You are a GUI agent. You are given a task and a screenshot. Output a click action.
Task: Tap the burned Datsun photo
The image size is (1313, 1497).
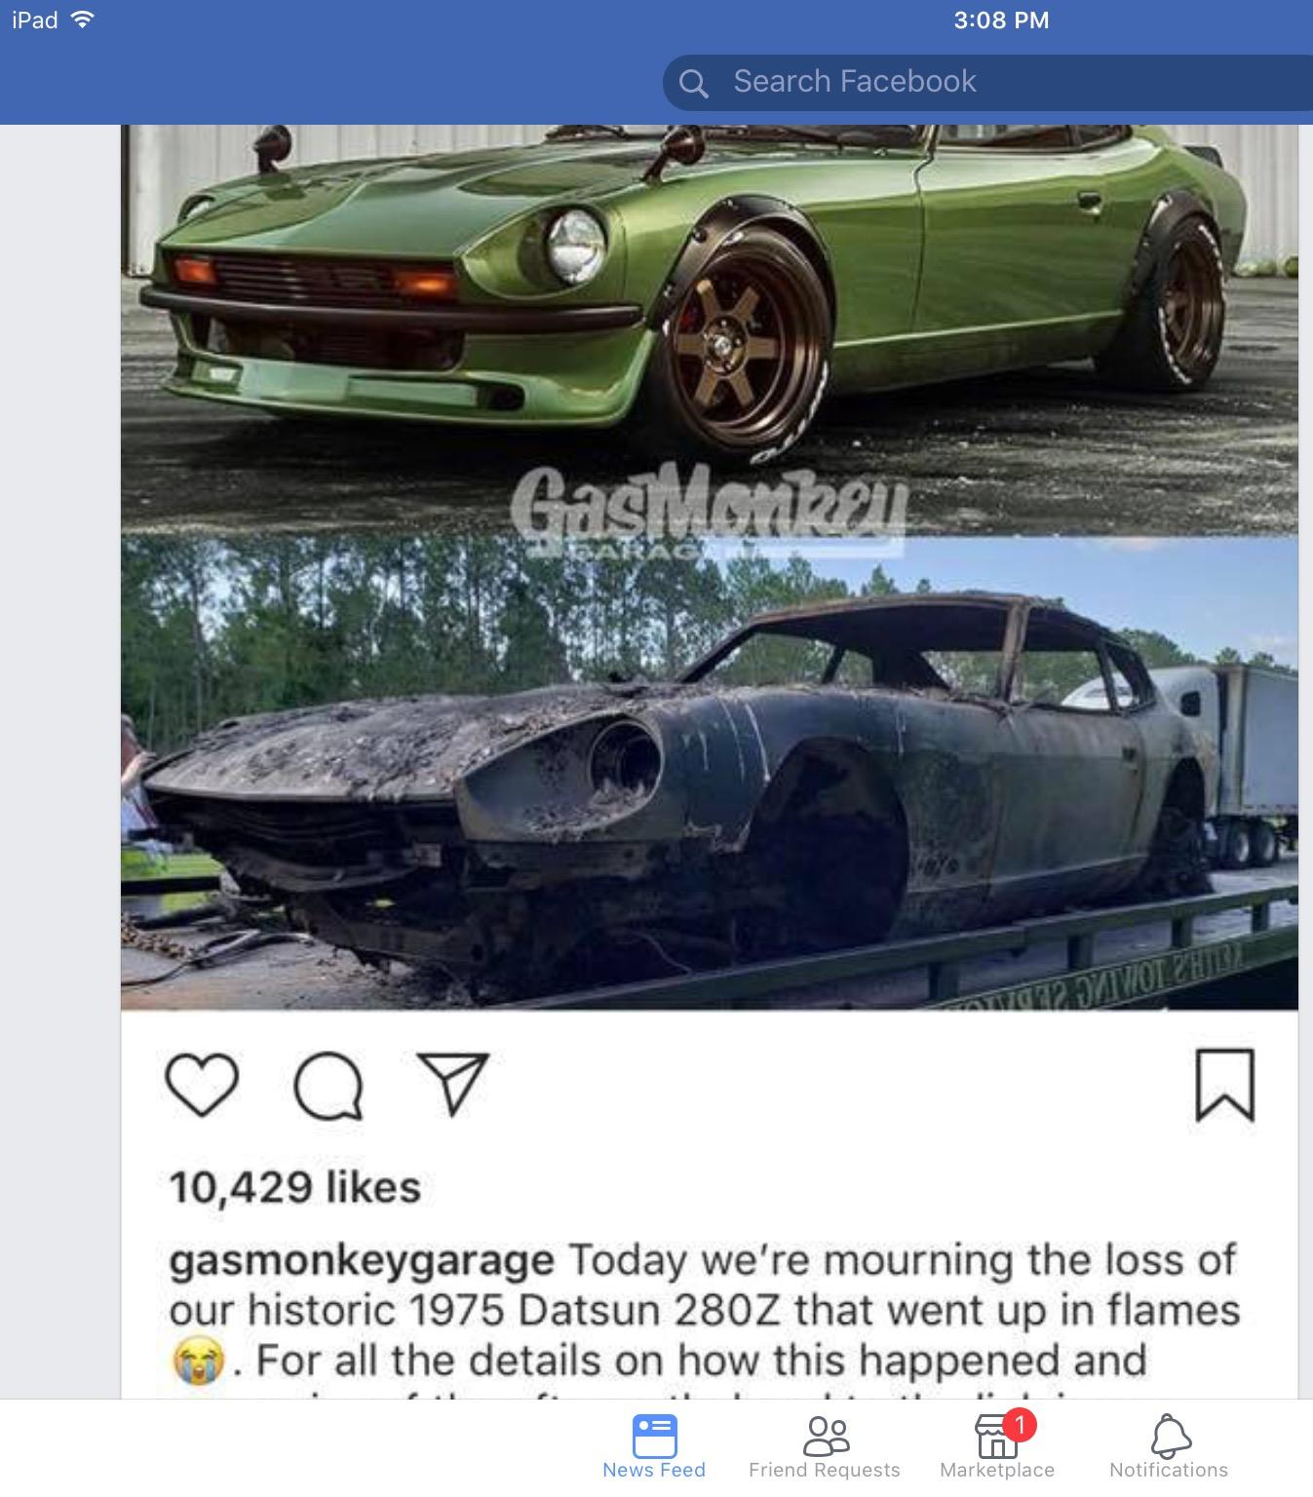710,773
